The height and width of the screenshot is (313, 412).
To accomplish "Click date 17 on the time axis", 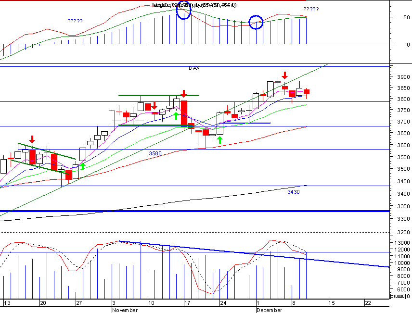I will (x=187, y=303).
